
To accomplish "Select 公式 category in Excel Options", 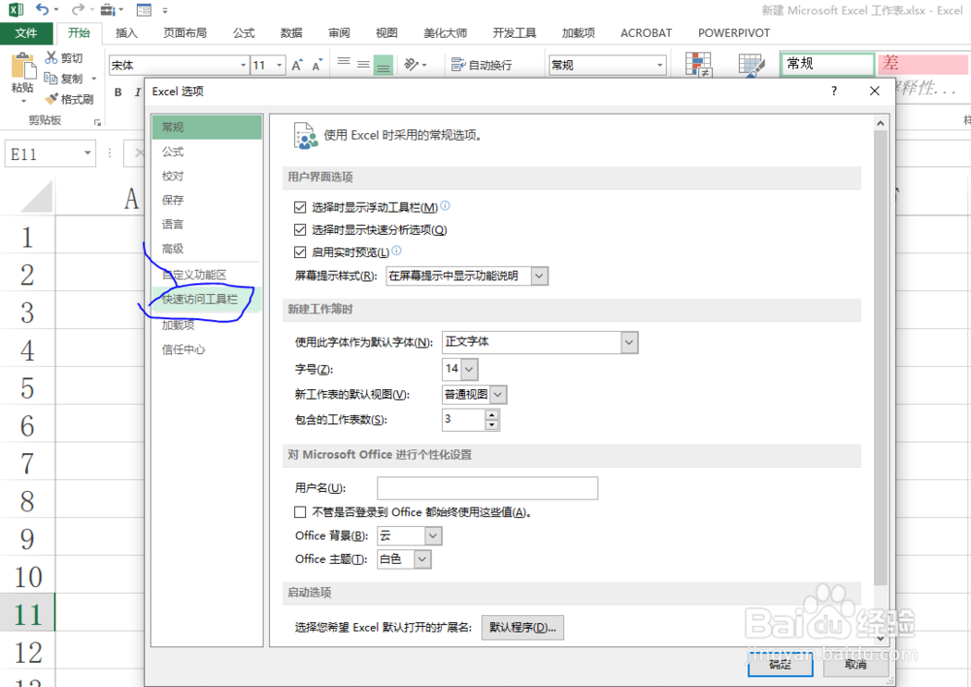I will pos(207,151).
